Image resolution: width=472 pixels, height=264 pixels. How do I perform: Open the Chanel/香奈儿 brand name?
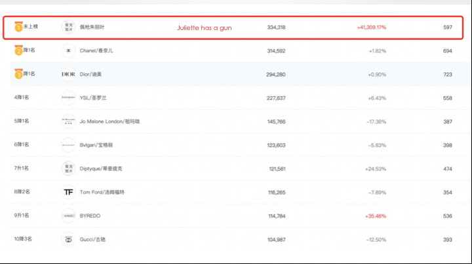[96, 51]
